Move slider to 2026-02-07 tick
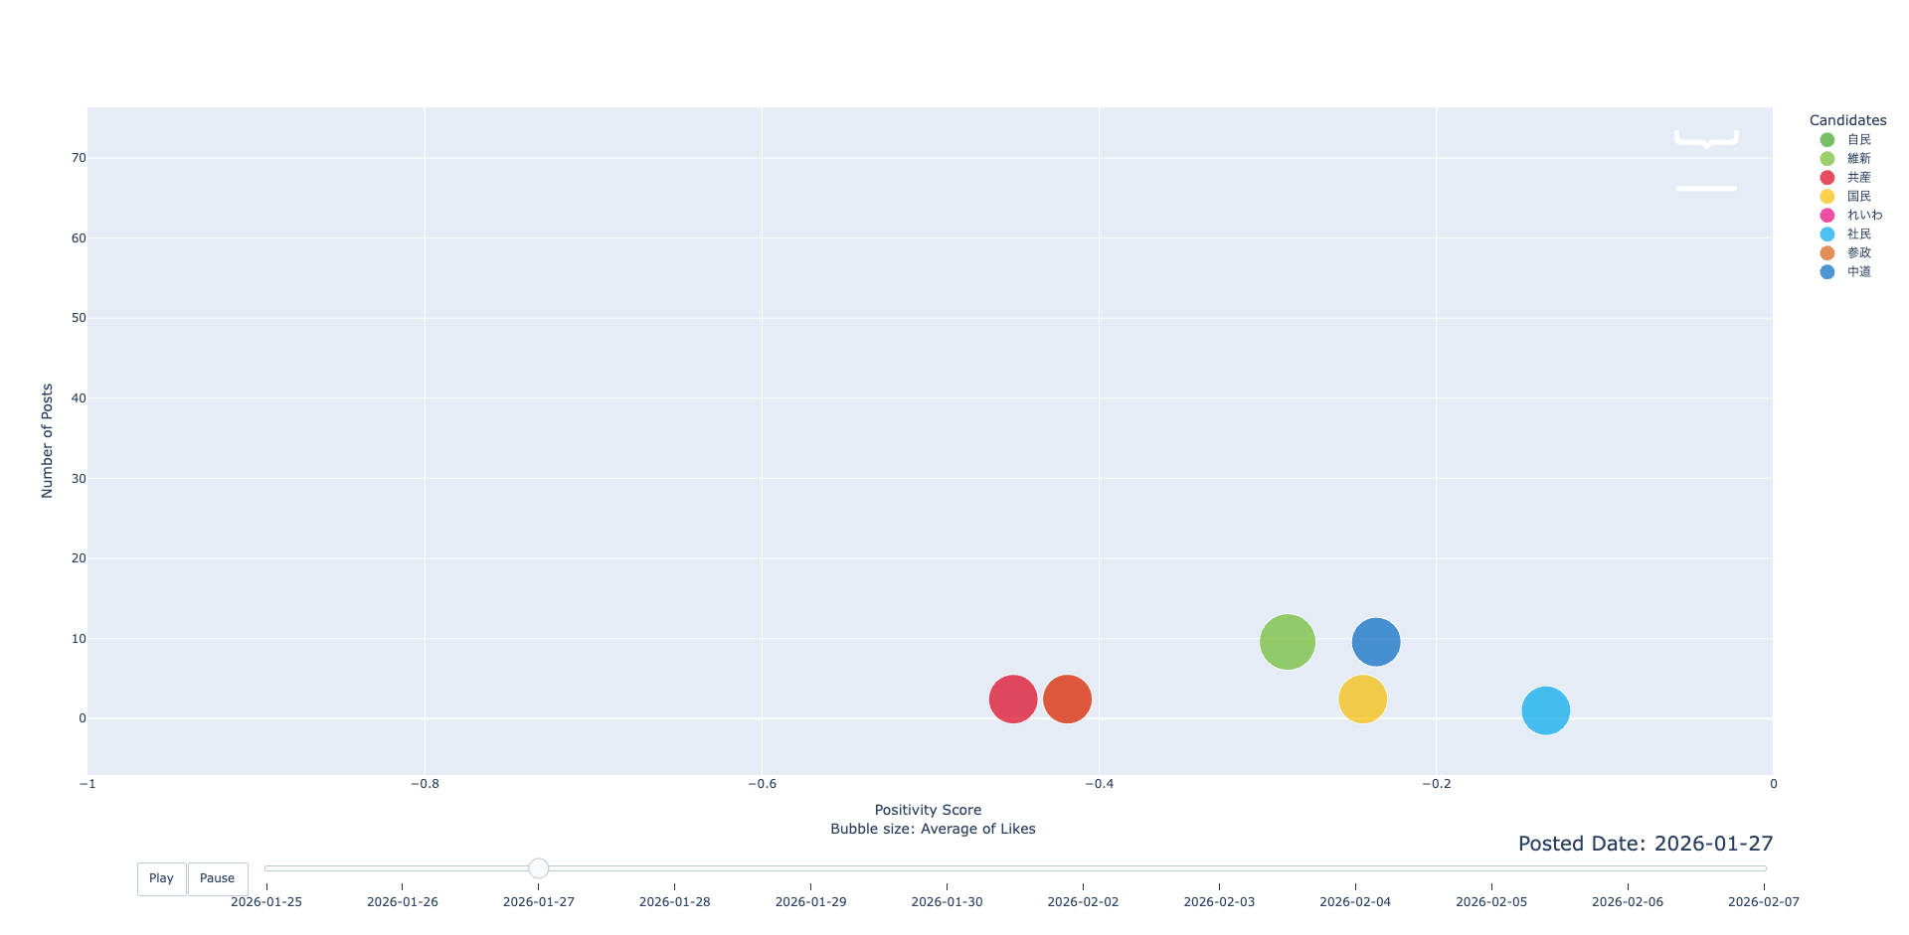The image size is (1909, 935). (x=1763, y=868)
